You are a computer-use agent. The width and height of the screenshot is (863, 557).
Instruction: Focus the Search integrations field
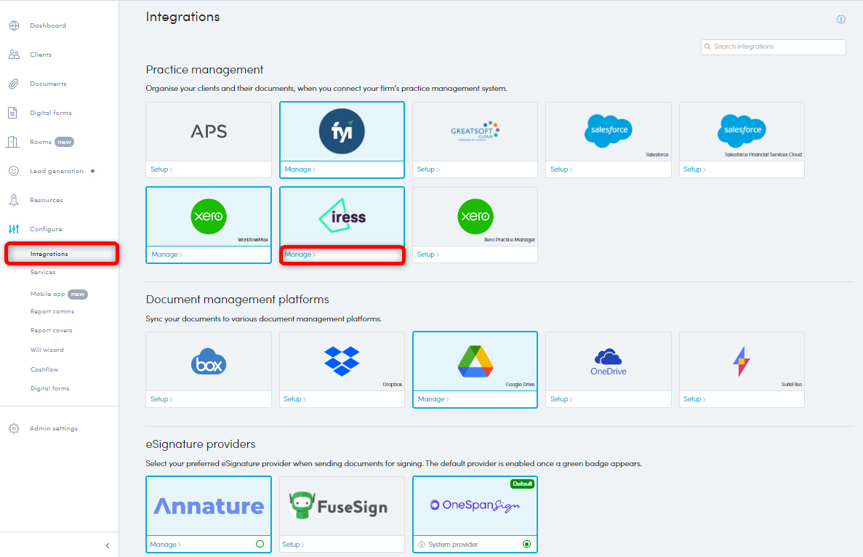pos(774,47)
